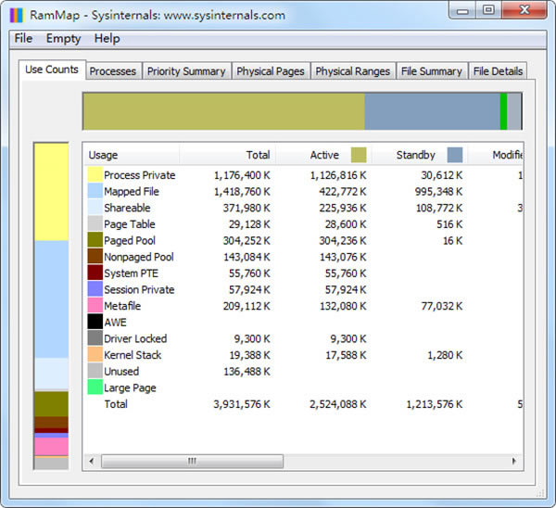Click the Process Private yellow color swatch
The width and height of the screenshot is (556, 508).
pos(95,175)
